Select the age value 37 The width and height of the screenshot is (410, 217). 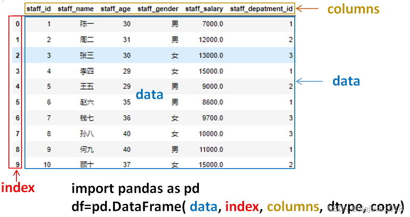click(x=127, y=165)
